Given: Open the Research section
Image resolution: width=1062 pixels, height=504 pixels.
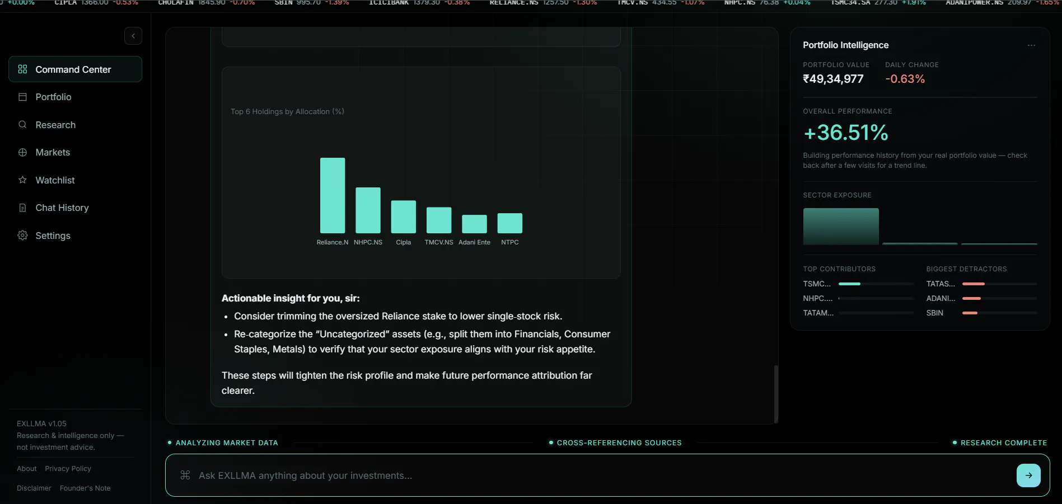Looking at the screenshot, I should [75, 125].
